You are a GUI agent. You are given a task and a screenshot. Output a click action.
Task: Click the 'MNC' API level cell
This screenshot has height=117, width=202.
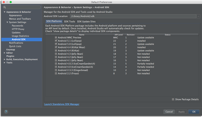point(116,38)
